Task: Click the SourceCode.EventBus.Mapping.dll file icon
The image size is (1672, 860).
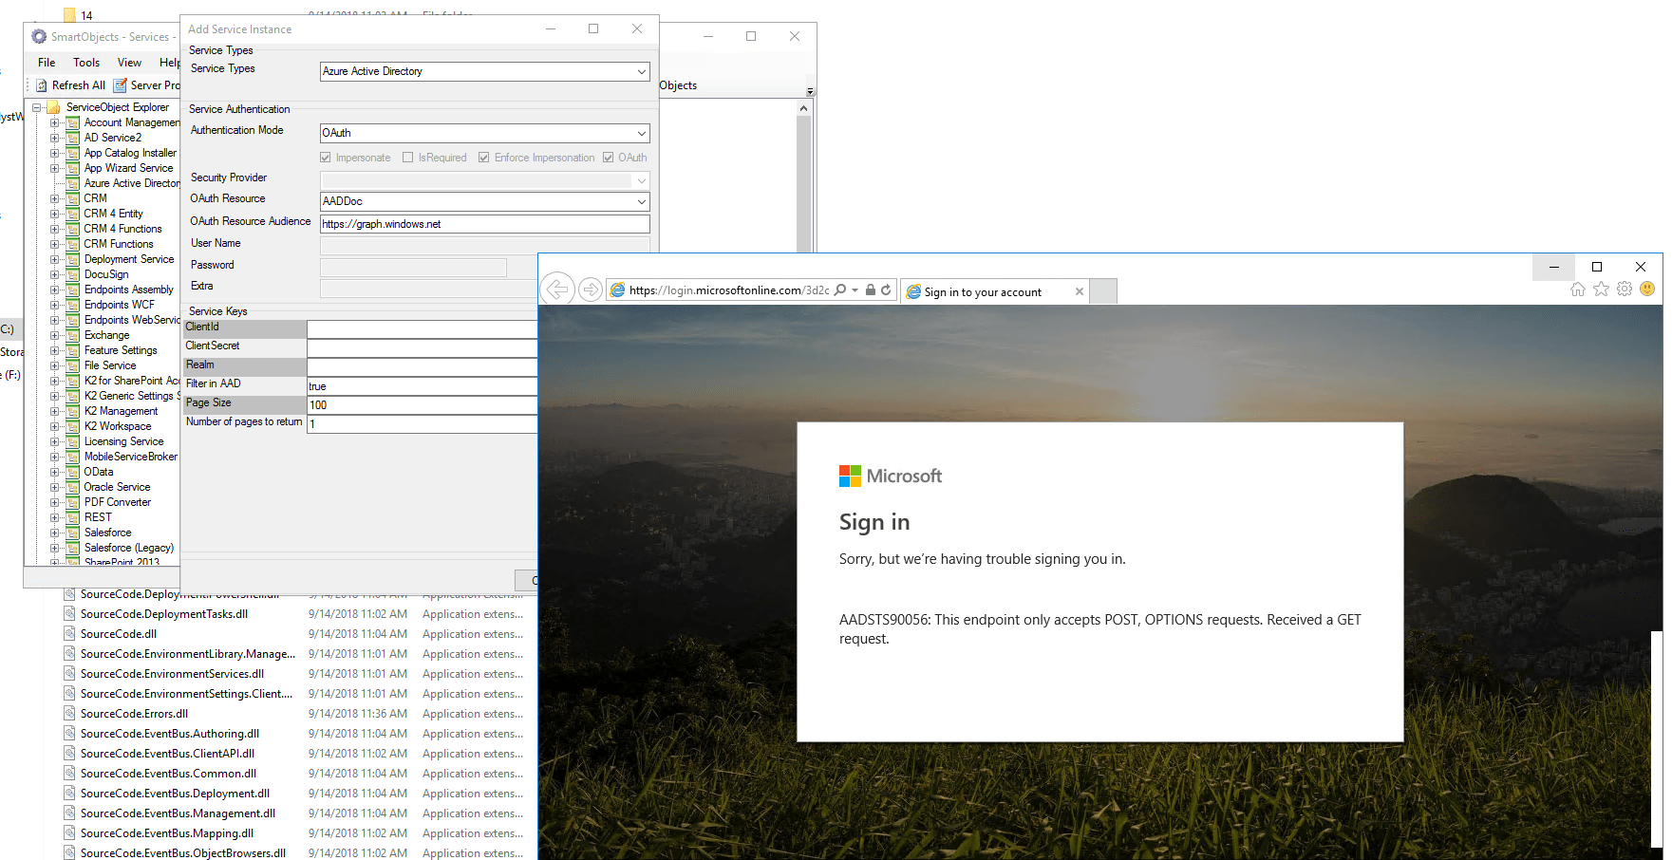Action: click(69, 832)
